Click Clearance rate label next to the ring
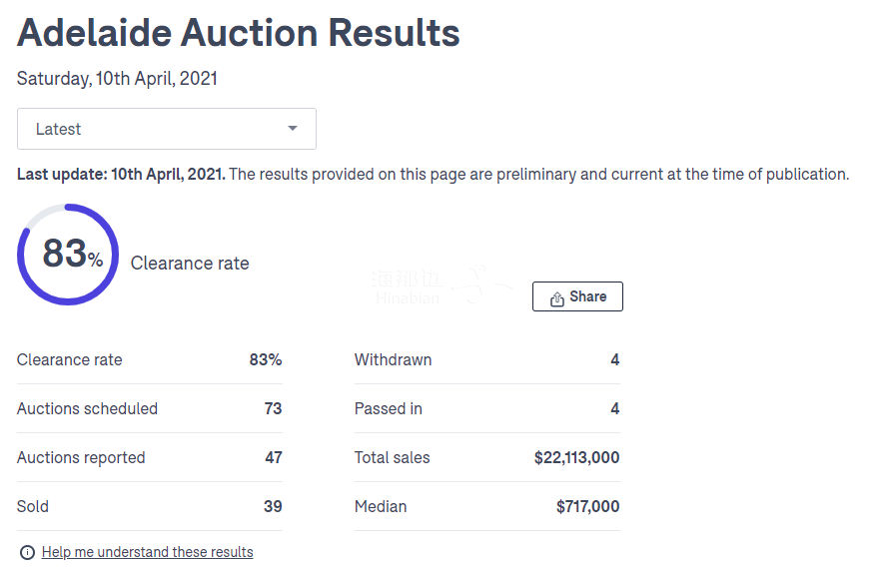The height and width of the screenshot is (569, 890). point(190,264)
